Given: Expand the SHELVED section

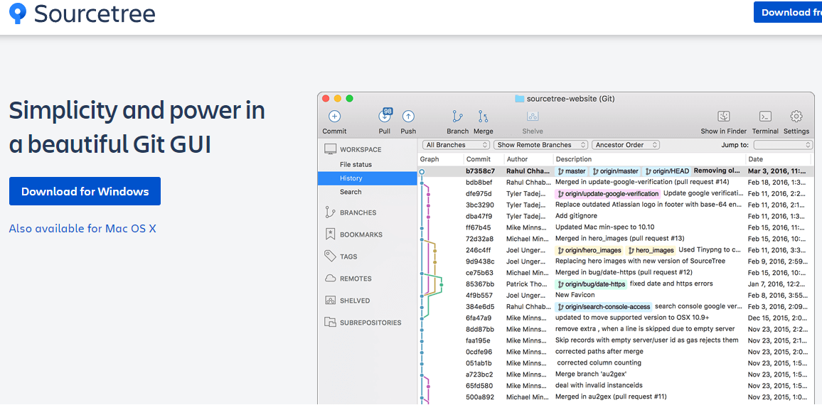Looking at the screenshot, I should (354, 301).
